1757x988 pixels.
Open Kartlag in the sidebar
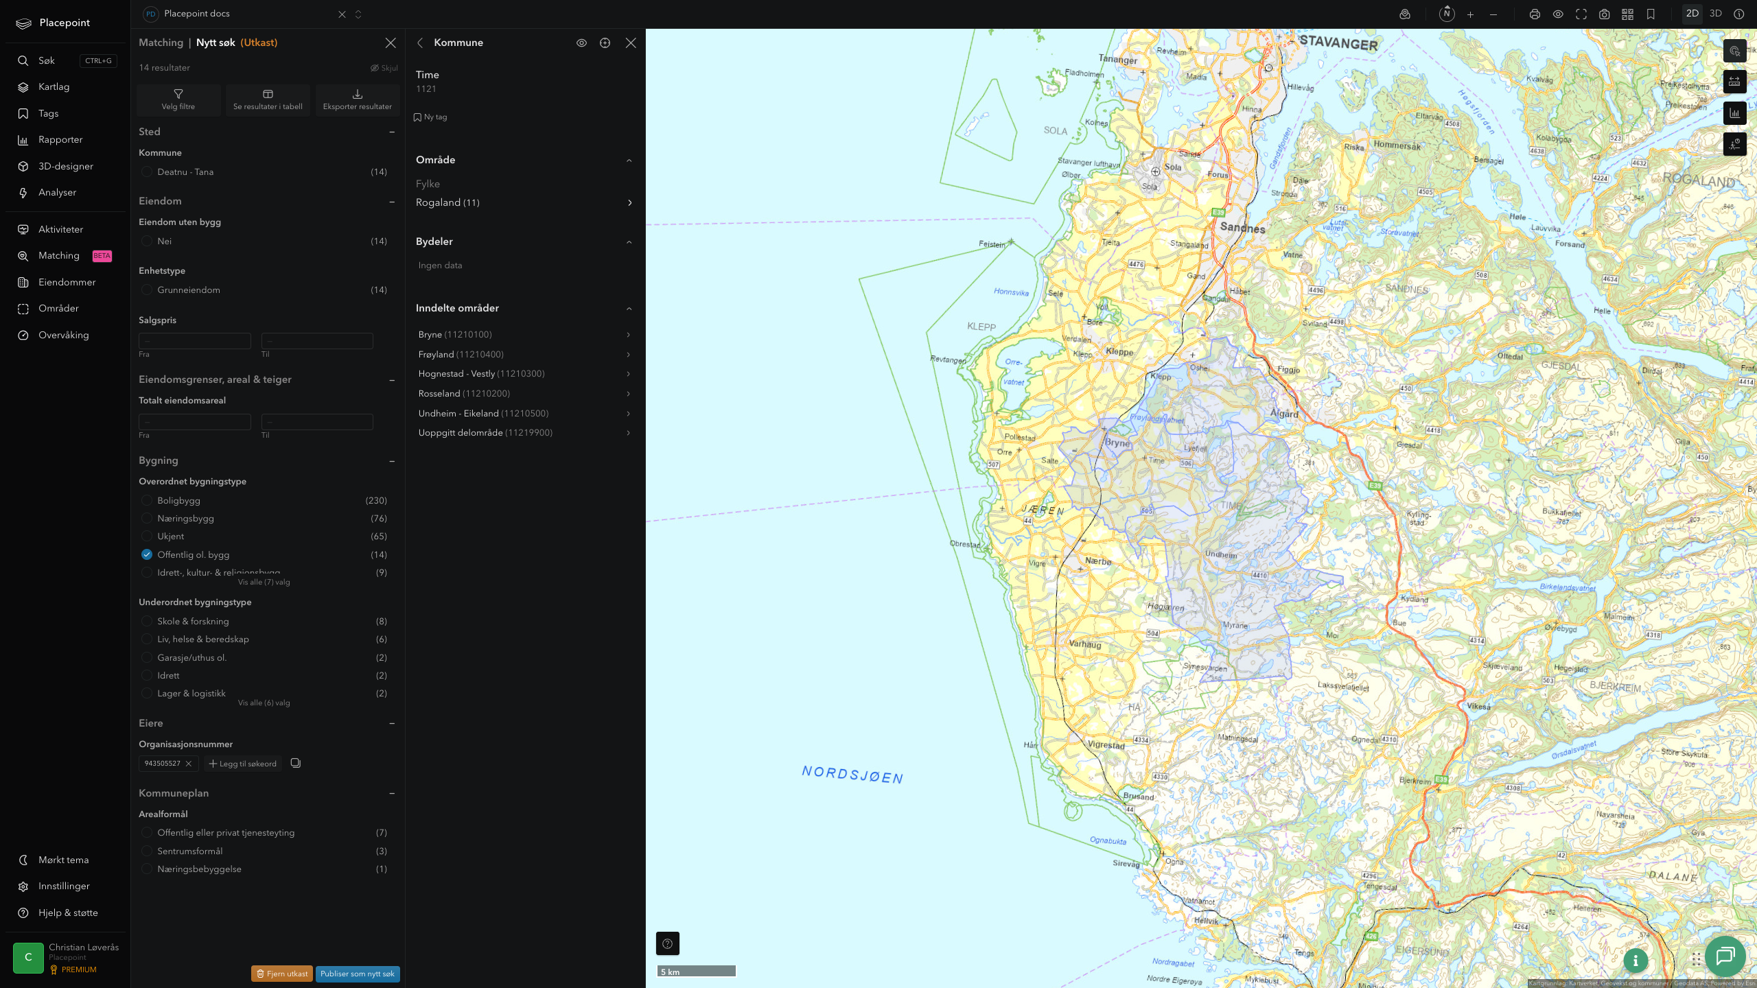pos(54,87)
